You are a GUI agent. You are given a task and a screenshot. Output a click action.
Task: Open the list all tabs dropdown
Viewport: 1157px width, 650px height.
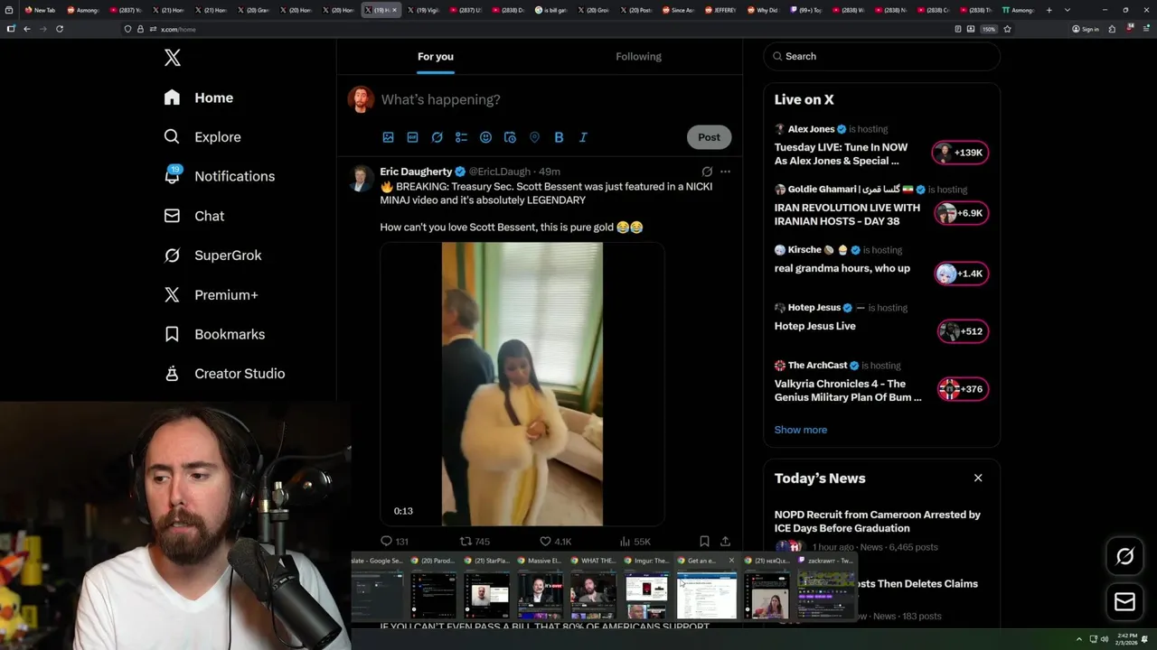[x=1068, y=10]
